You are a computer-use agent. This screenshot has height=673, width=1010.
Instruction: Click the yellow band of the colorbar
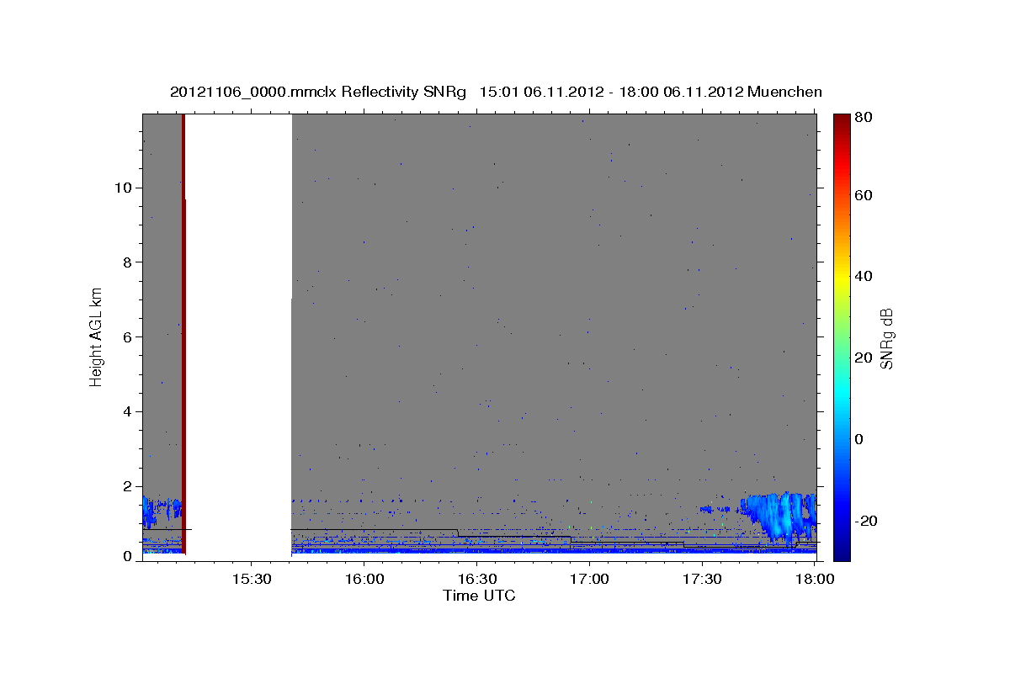[x=842, y=278]
